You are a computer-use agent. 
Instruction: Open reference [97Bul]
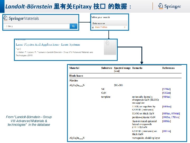pyautogui.click(x=166, y=89)
